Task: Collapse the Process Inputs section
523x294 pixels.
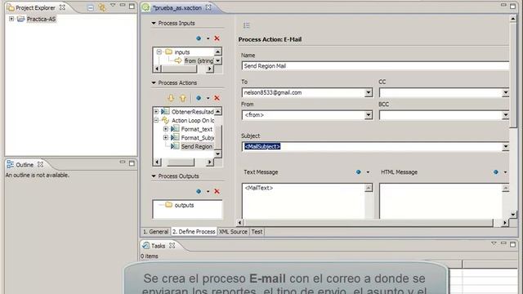Action: point(154,23)
